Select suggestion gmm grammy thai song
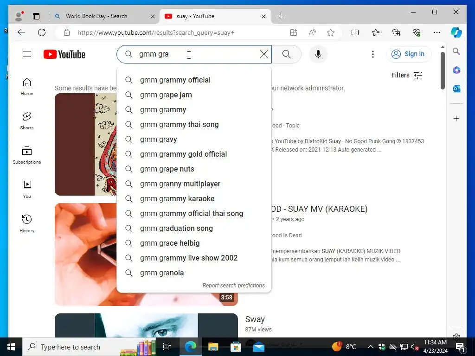The height and width of the screenshot is (356, 475). 194,124
